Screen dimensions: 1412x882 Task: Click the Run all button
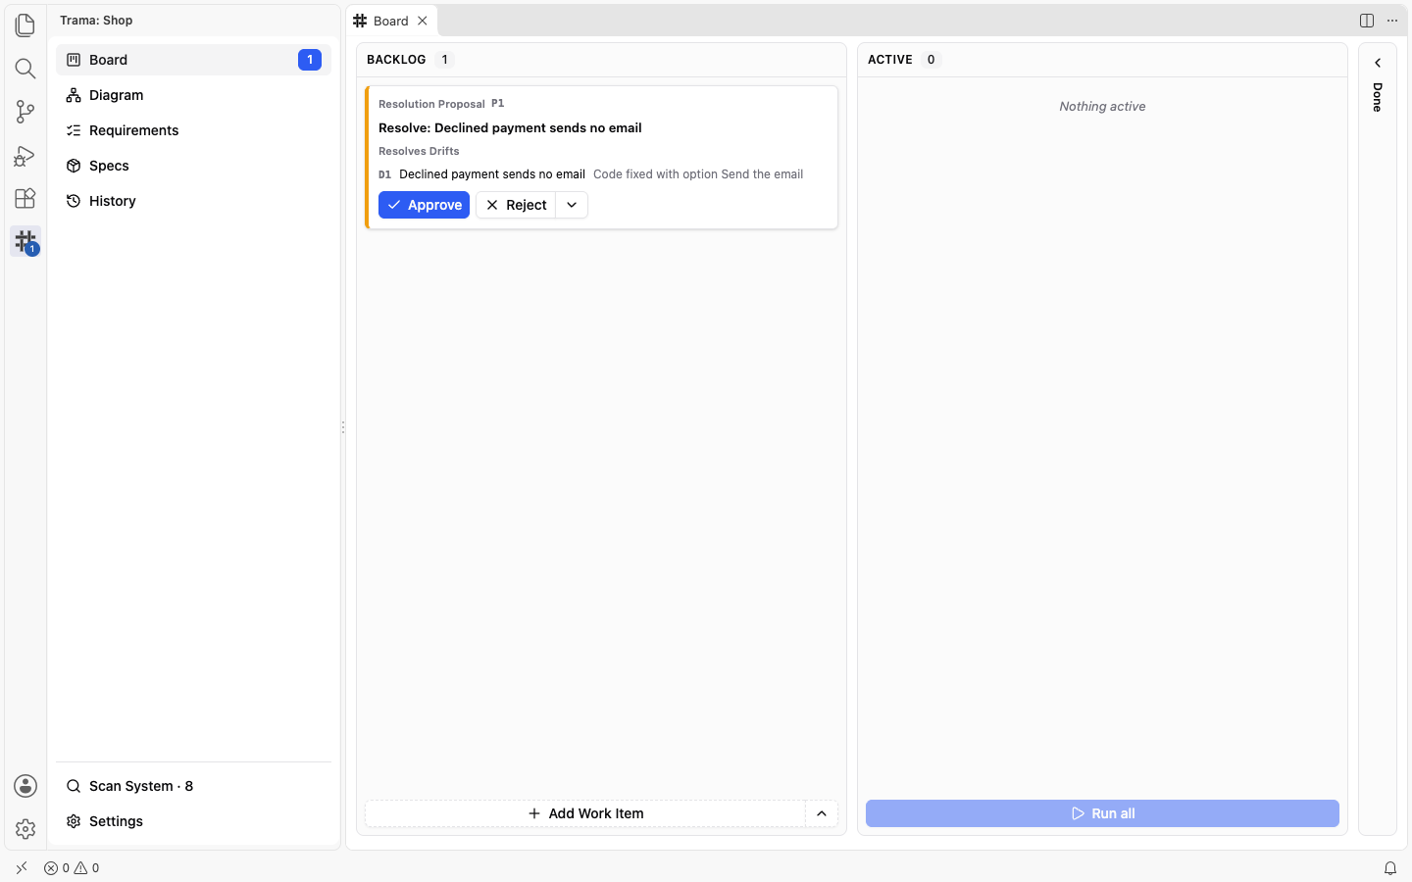click(x=1102, y=813)
